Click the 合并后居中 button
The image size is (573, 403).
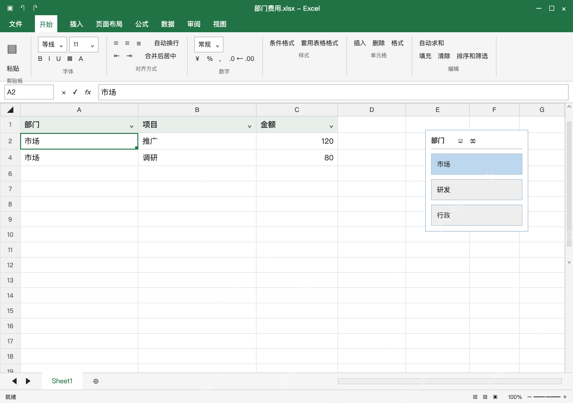coord(161,56)
